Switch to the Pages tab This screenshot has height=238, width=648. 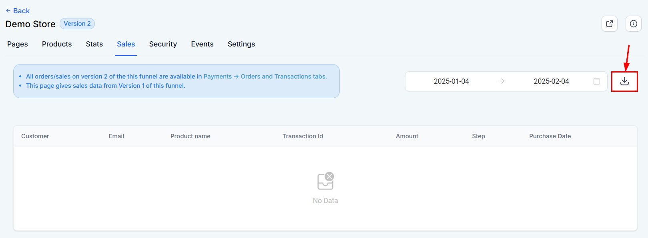tap(18, 44)
